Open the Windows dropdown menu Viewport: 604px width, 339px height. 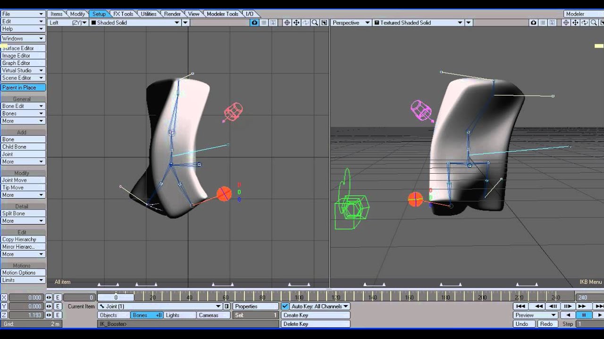(x=23, y=39)
